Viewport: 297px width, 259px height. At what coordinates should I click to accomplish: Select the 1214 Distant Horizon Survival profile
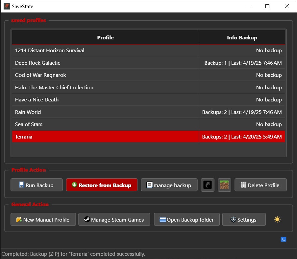click(x=106, y=51)
